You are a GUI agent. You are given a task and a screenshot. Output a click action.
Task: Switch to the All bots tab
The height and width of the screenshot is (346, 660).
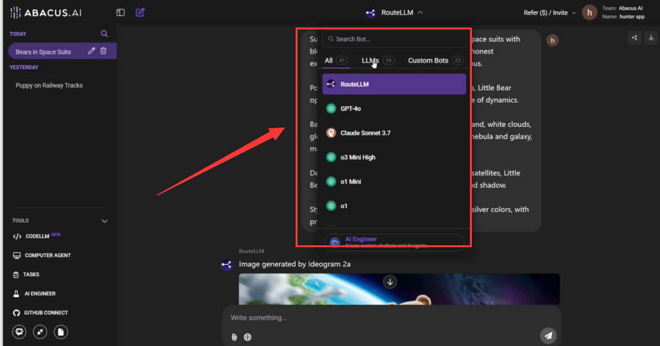pos(336,60)
